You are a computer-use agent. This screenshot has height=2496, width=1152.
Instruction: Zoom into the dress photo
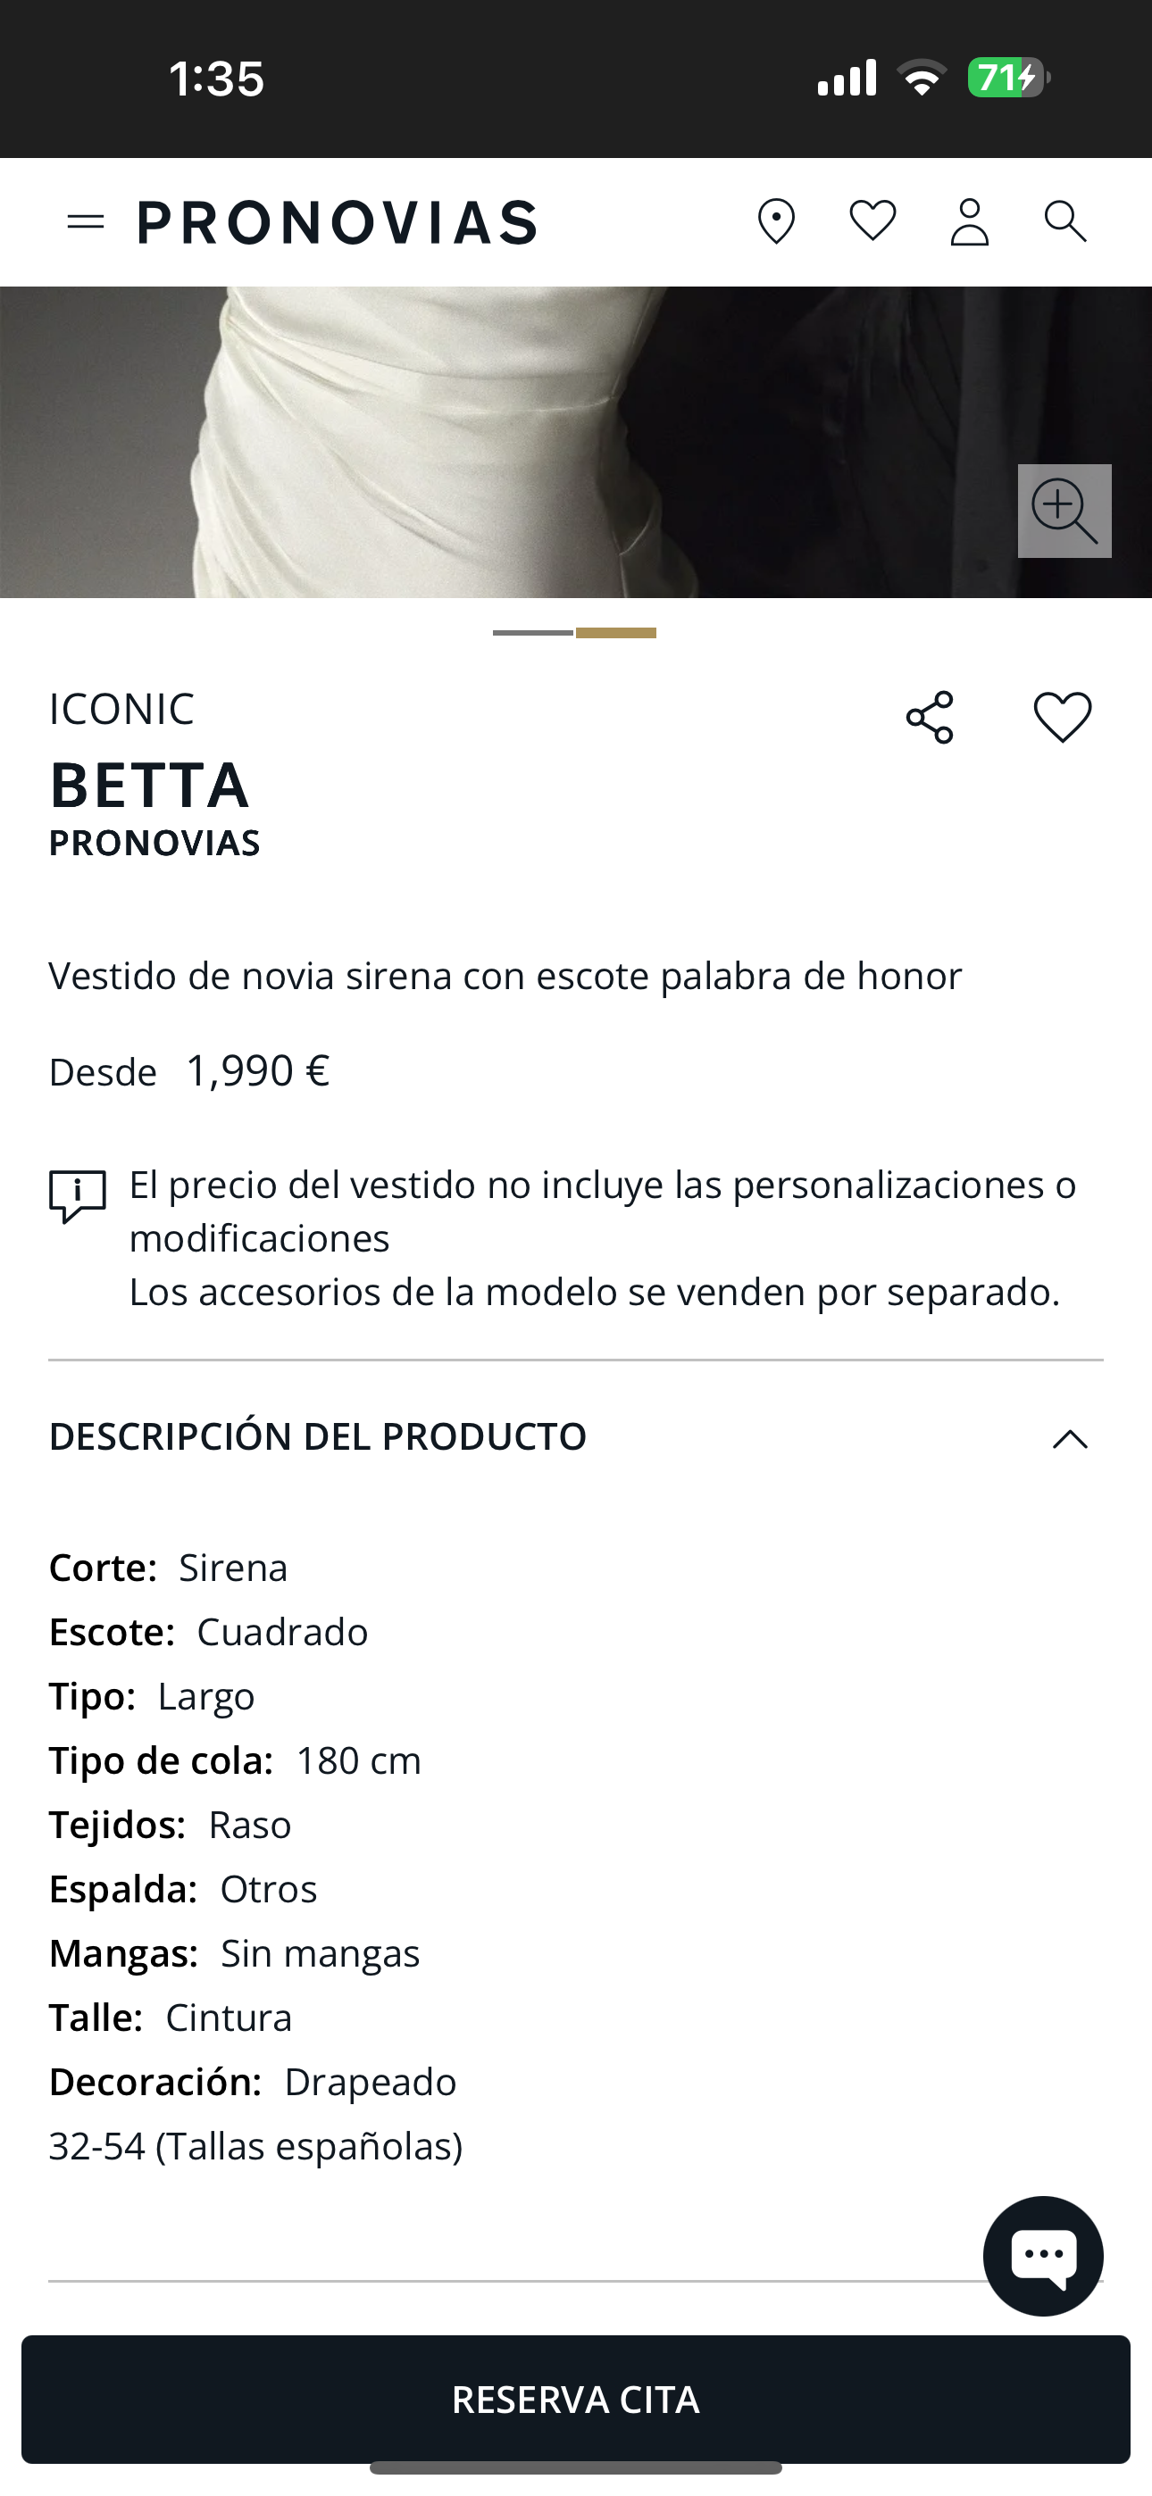[x=1064, y=511]
